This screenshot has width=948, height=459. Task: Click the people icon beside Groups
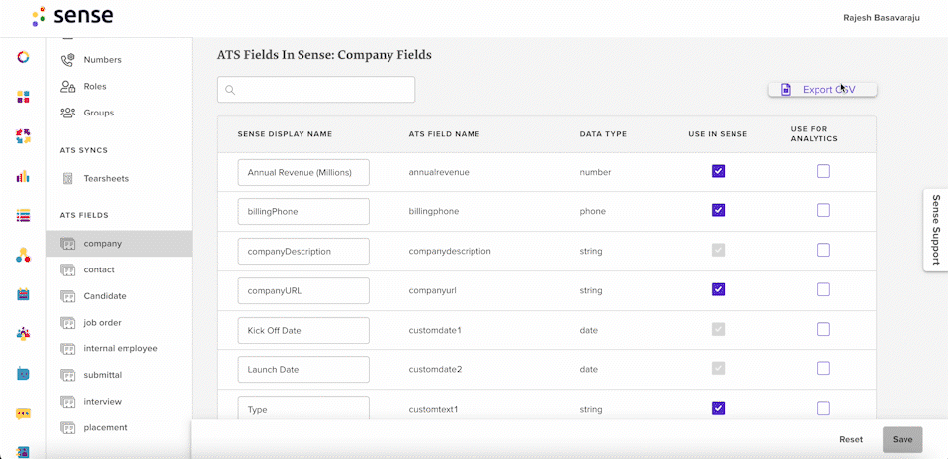click(x=67, y=113)
